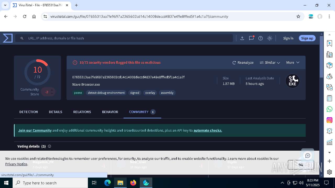This screenshot has width=335, height=188.
Task: Add sidebar app with plus icon
Action: point(330,161)
